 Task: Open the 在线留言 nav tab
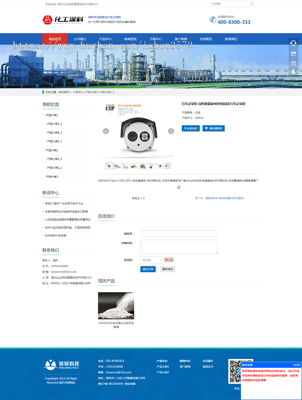coord(206,39)
